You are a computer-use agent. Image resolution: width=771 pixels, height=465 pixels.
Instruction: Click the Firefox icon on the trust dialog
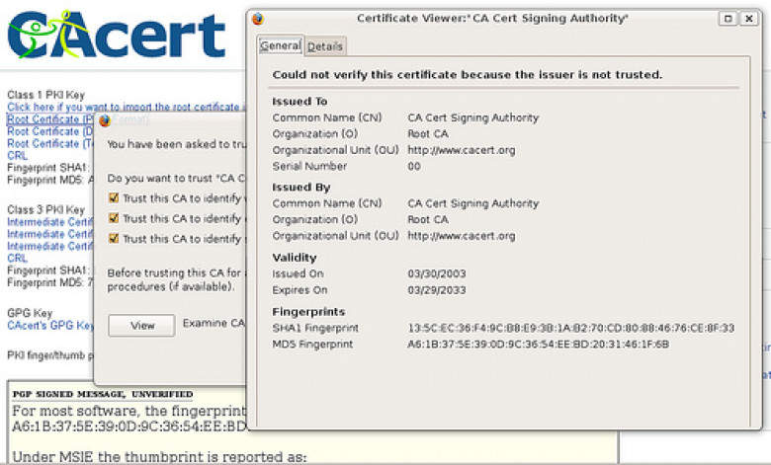click(x=104, y=120)
